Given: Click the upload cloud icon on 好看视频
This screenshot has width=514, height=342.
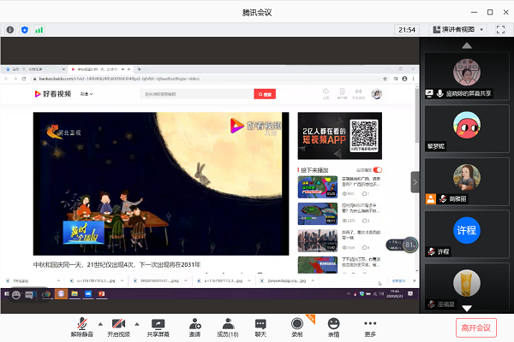Looking at the screenshot, I should 326,93.
